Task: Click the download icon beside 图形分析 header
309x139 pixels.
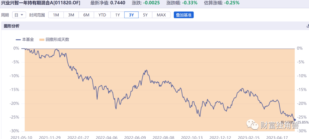Action: tap(307, 26)
